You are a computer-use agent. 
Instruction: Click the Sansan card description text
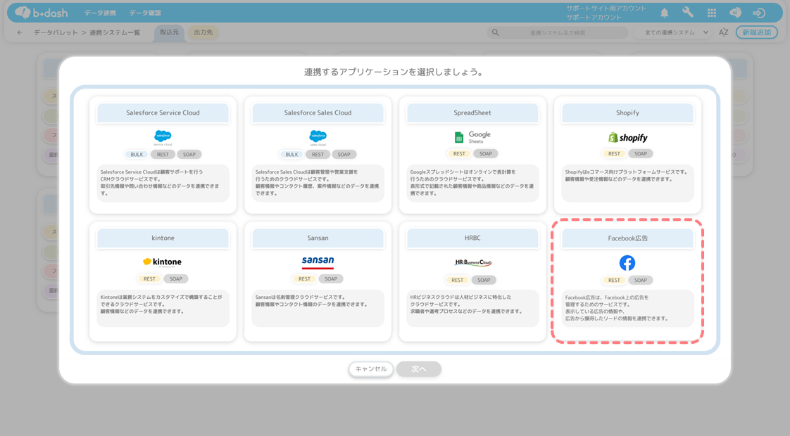click(311, 300)
